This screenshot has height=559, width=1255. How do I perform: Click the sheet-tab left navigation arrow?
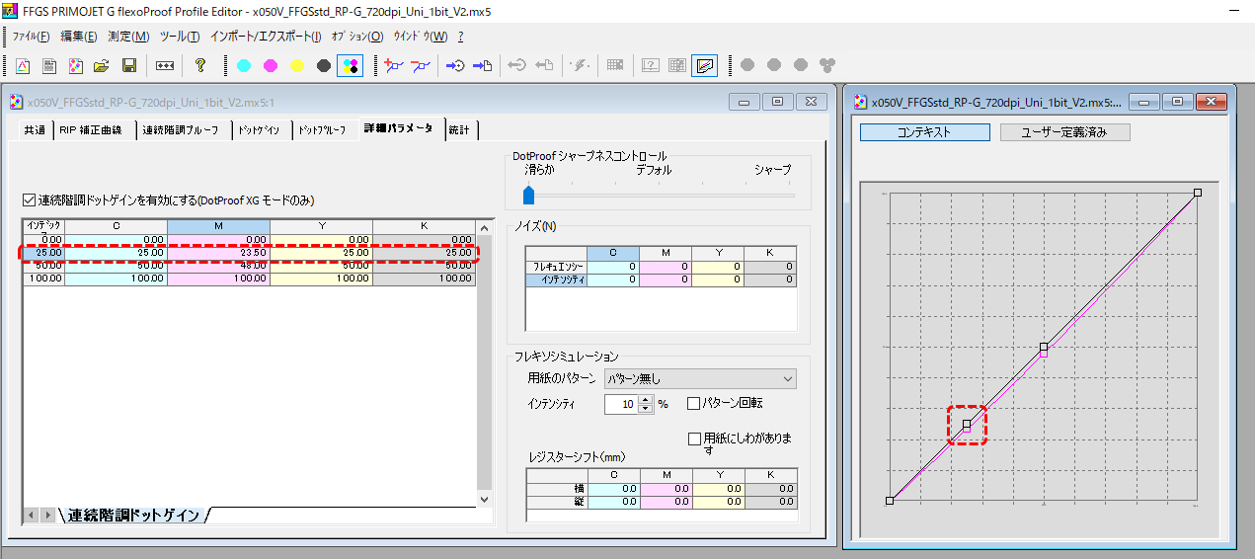pyautogui.click(x=31, y=516)
